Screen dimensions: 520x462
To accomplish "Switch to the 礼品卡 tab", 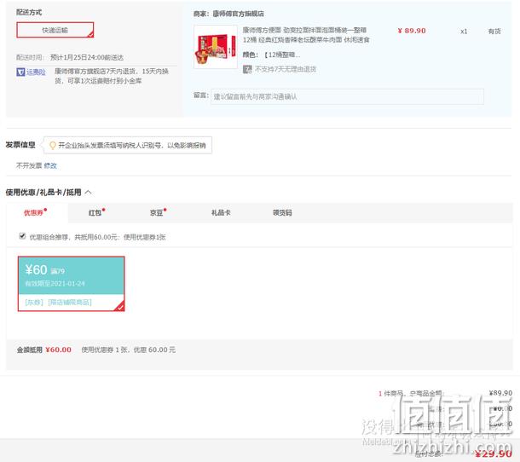I will [221, 212].
